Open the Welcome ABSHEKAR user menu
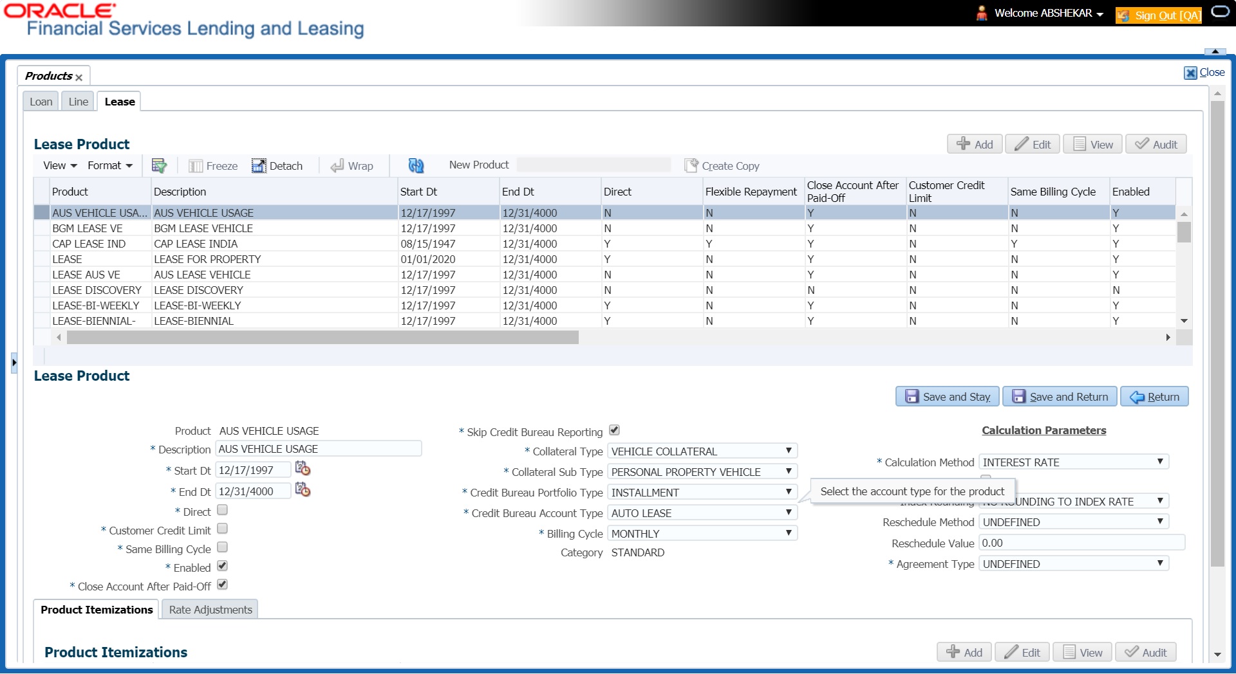Image resolution: width=1236 pixels, height=674 pixels. pos(1049,14)
